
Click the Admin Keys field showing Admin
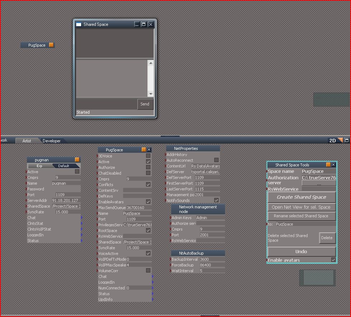210,217
